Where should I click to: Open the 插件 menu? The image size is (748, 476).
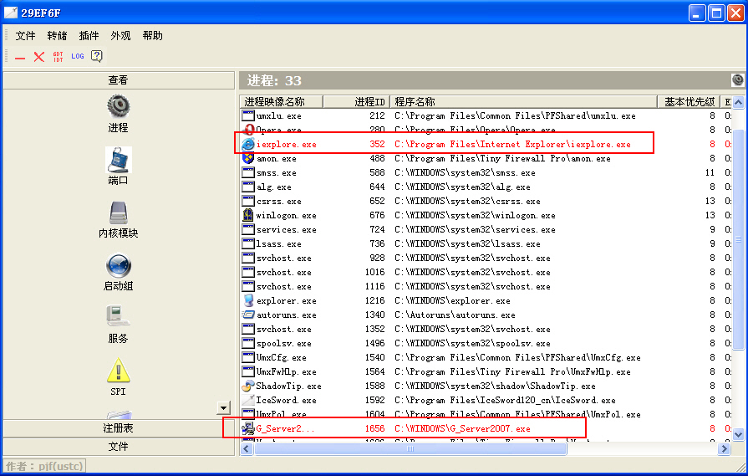[x=89, y=36]
